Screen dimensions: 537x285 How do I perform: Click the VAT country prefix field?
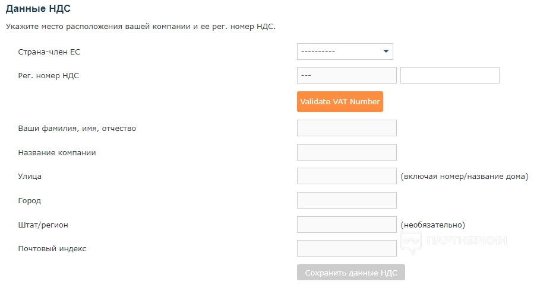click(x=346, y=75)
